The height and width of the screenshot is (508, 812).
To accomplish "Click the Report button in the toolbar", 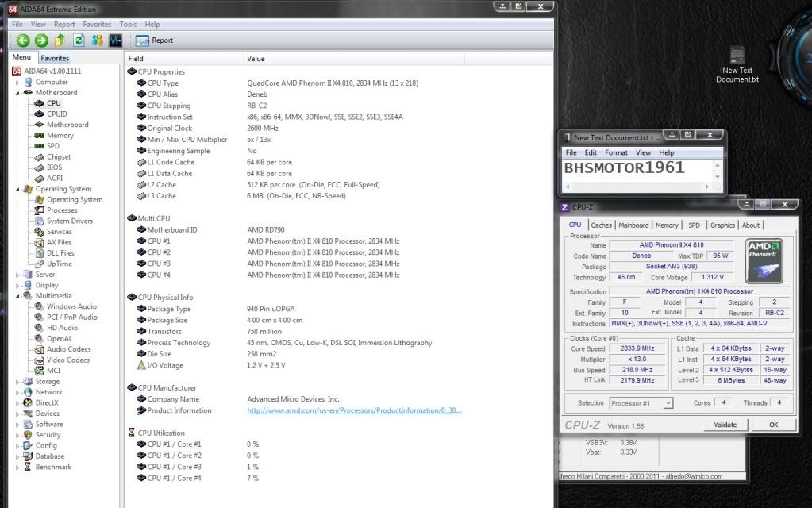I will 154,40.
